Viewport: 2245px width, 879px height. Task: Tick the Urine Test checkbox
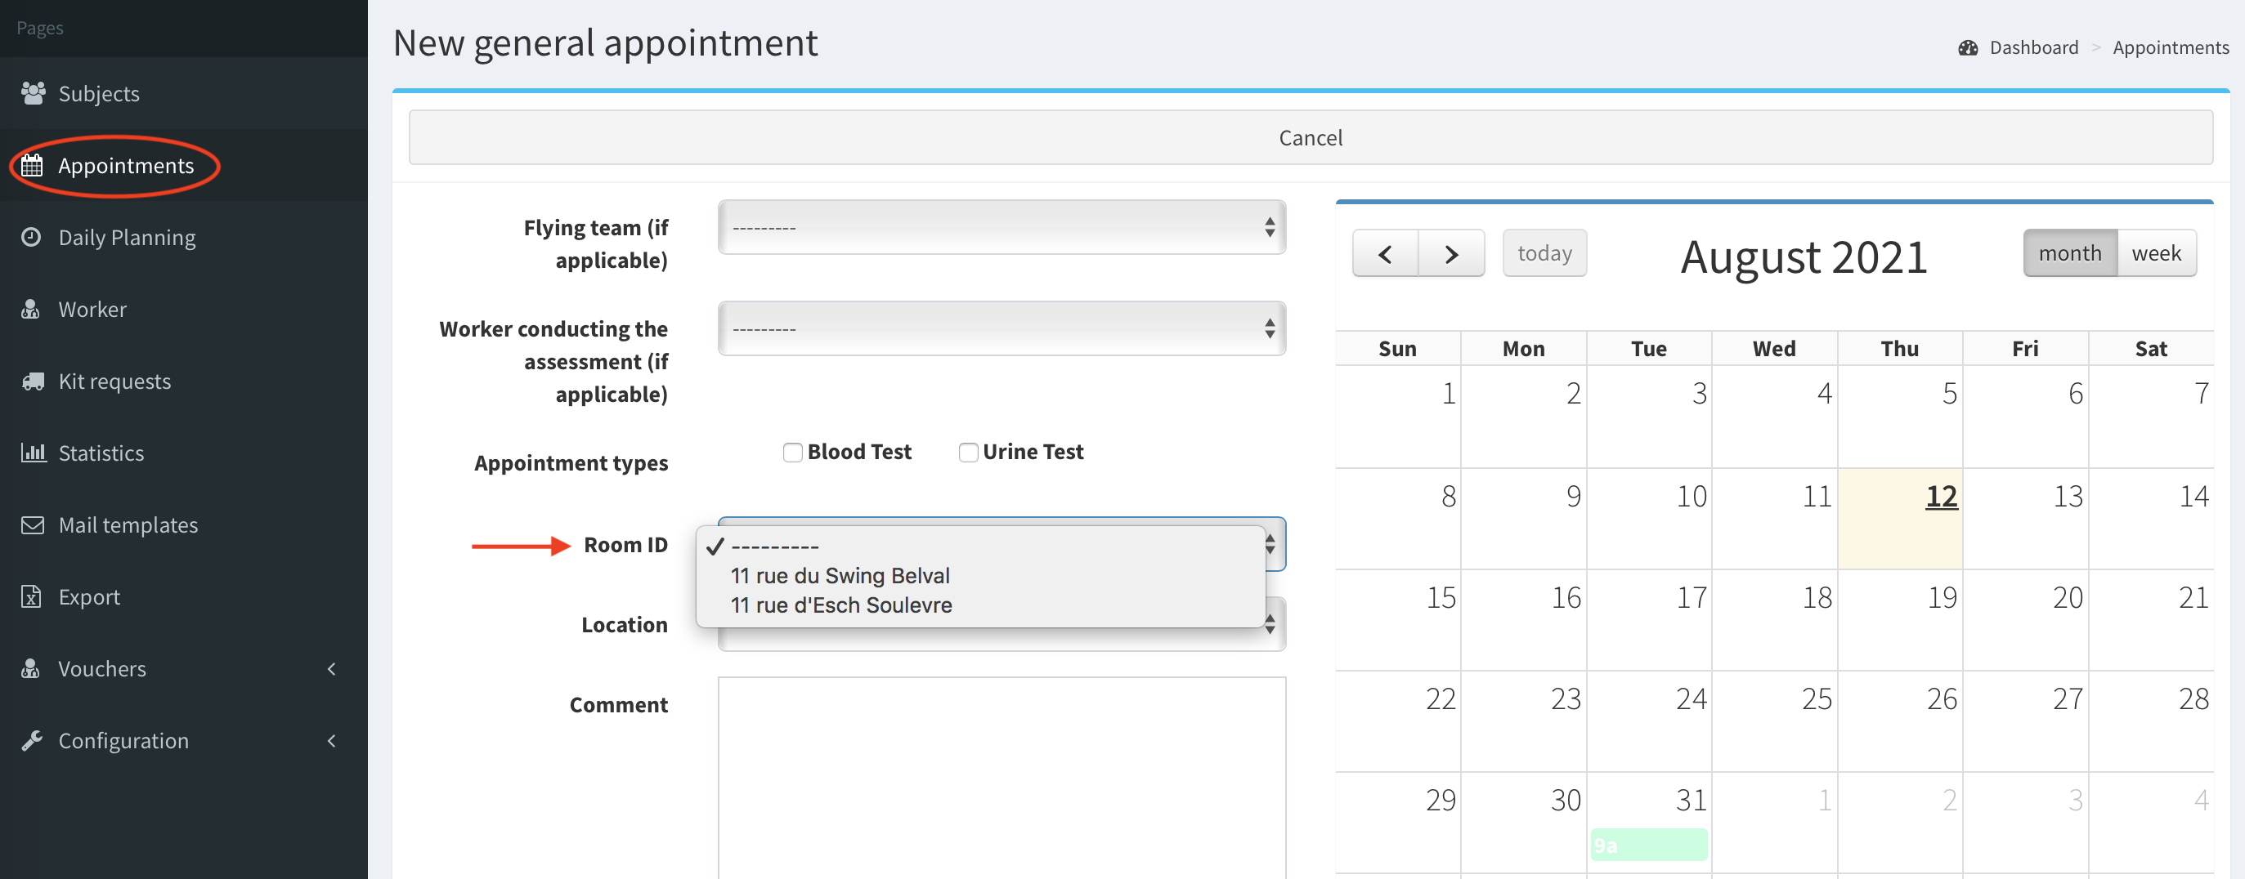967,452
